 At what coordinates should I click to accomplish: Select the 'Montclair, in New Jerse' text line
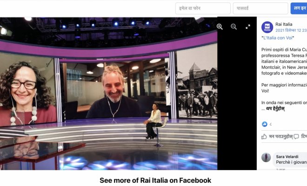click(x=284, y=67)
